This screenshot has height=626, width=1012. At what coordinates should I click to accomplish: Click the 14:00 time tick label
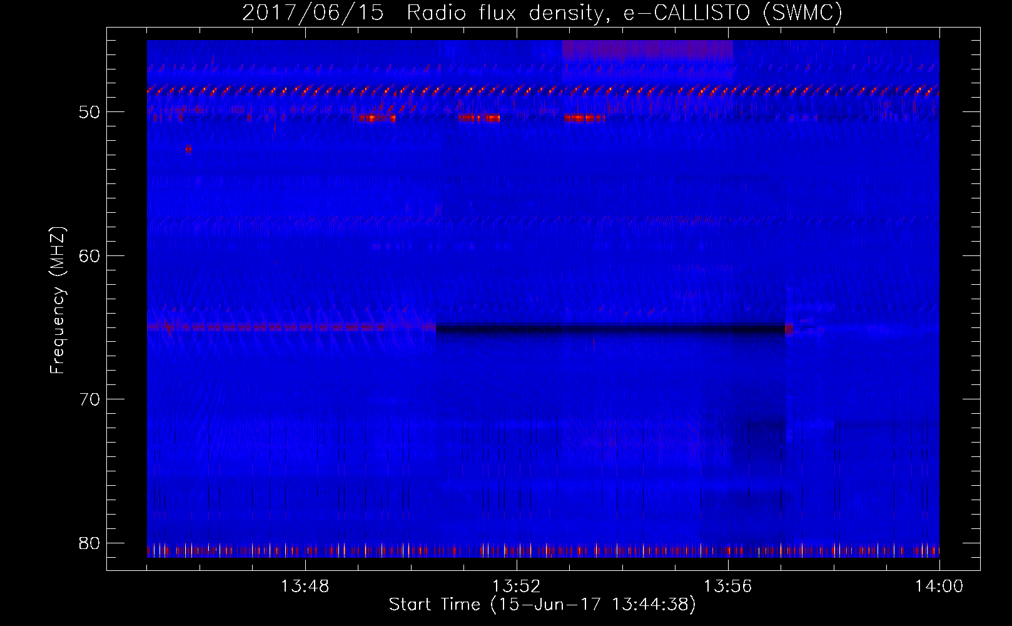pyautogui.click(x=939, y=587)
